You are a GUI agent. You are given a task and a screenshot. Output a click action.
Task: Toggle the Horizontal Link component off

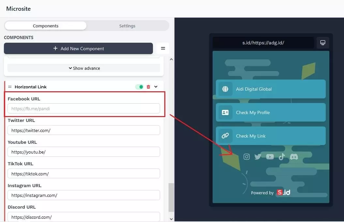pyautogui.click(x=139, y=87)
